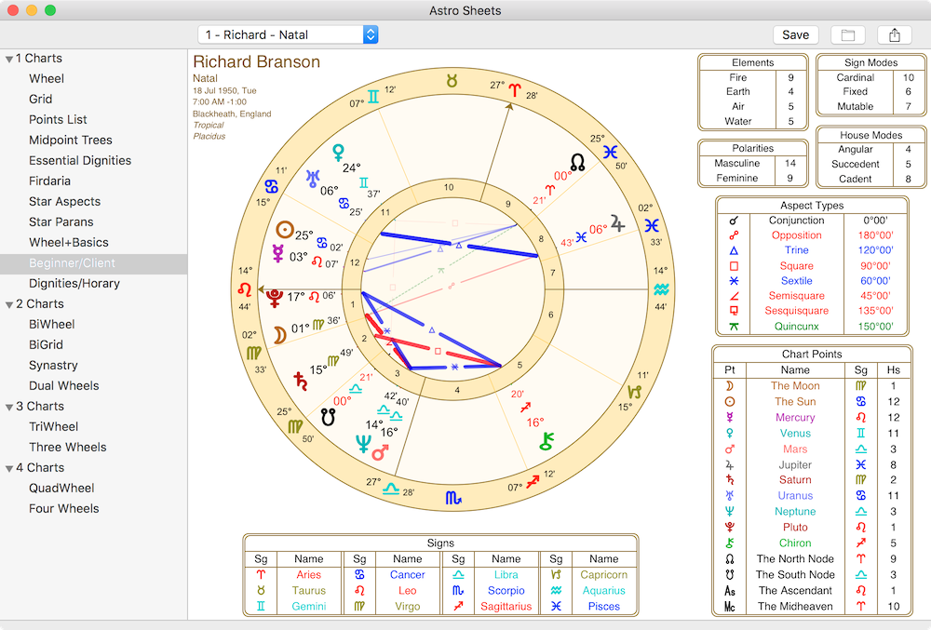
Task: Click the Leo sign on the wheel's outer ring
Action: tap(245, 289)
